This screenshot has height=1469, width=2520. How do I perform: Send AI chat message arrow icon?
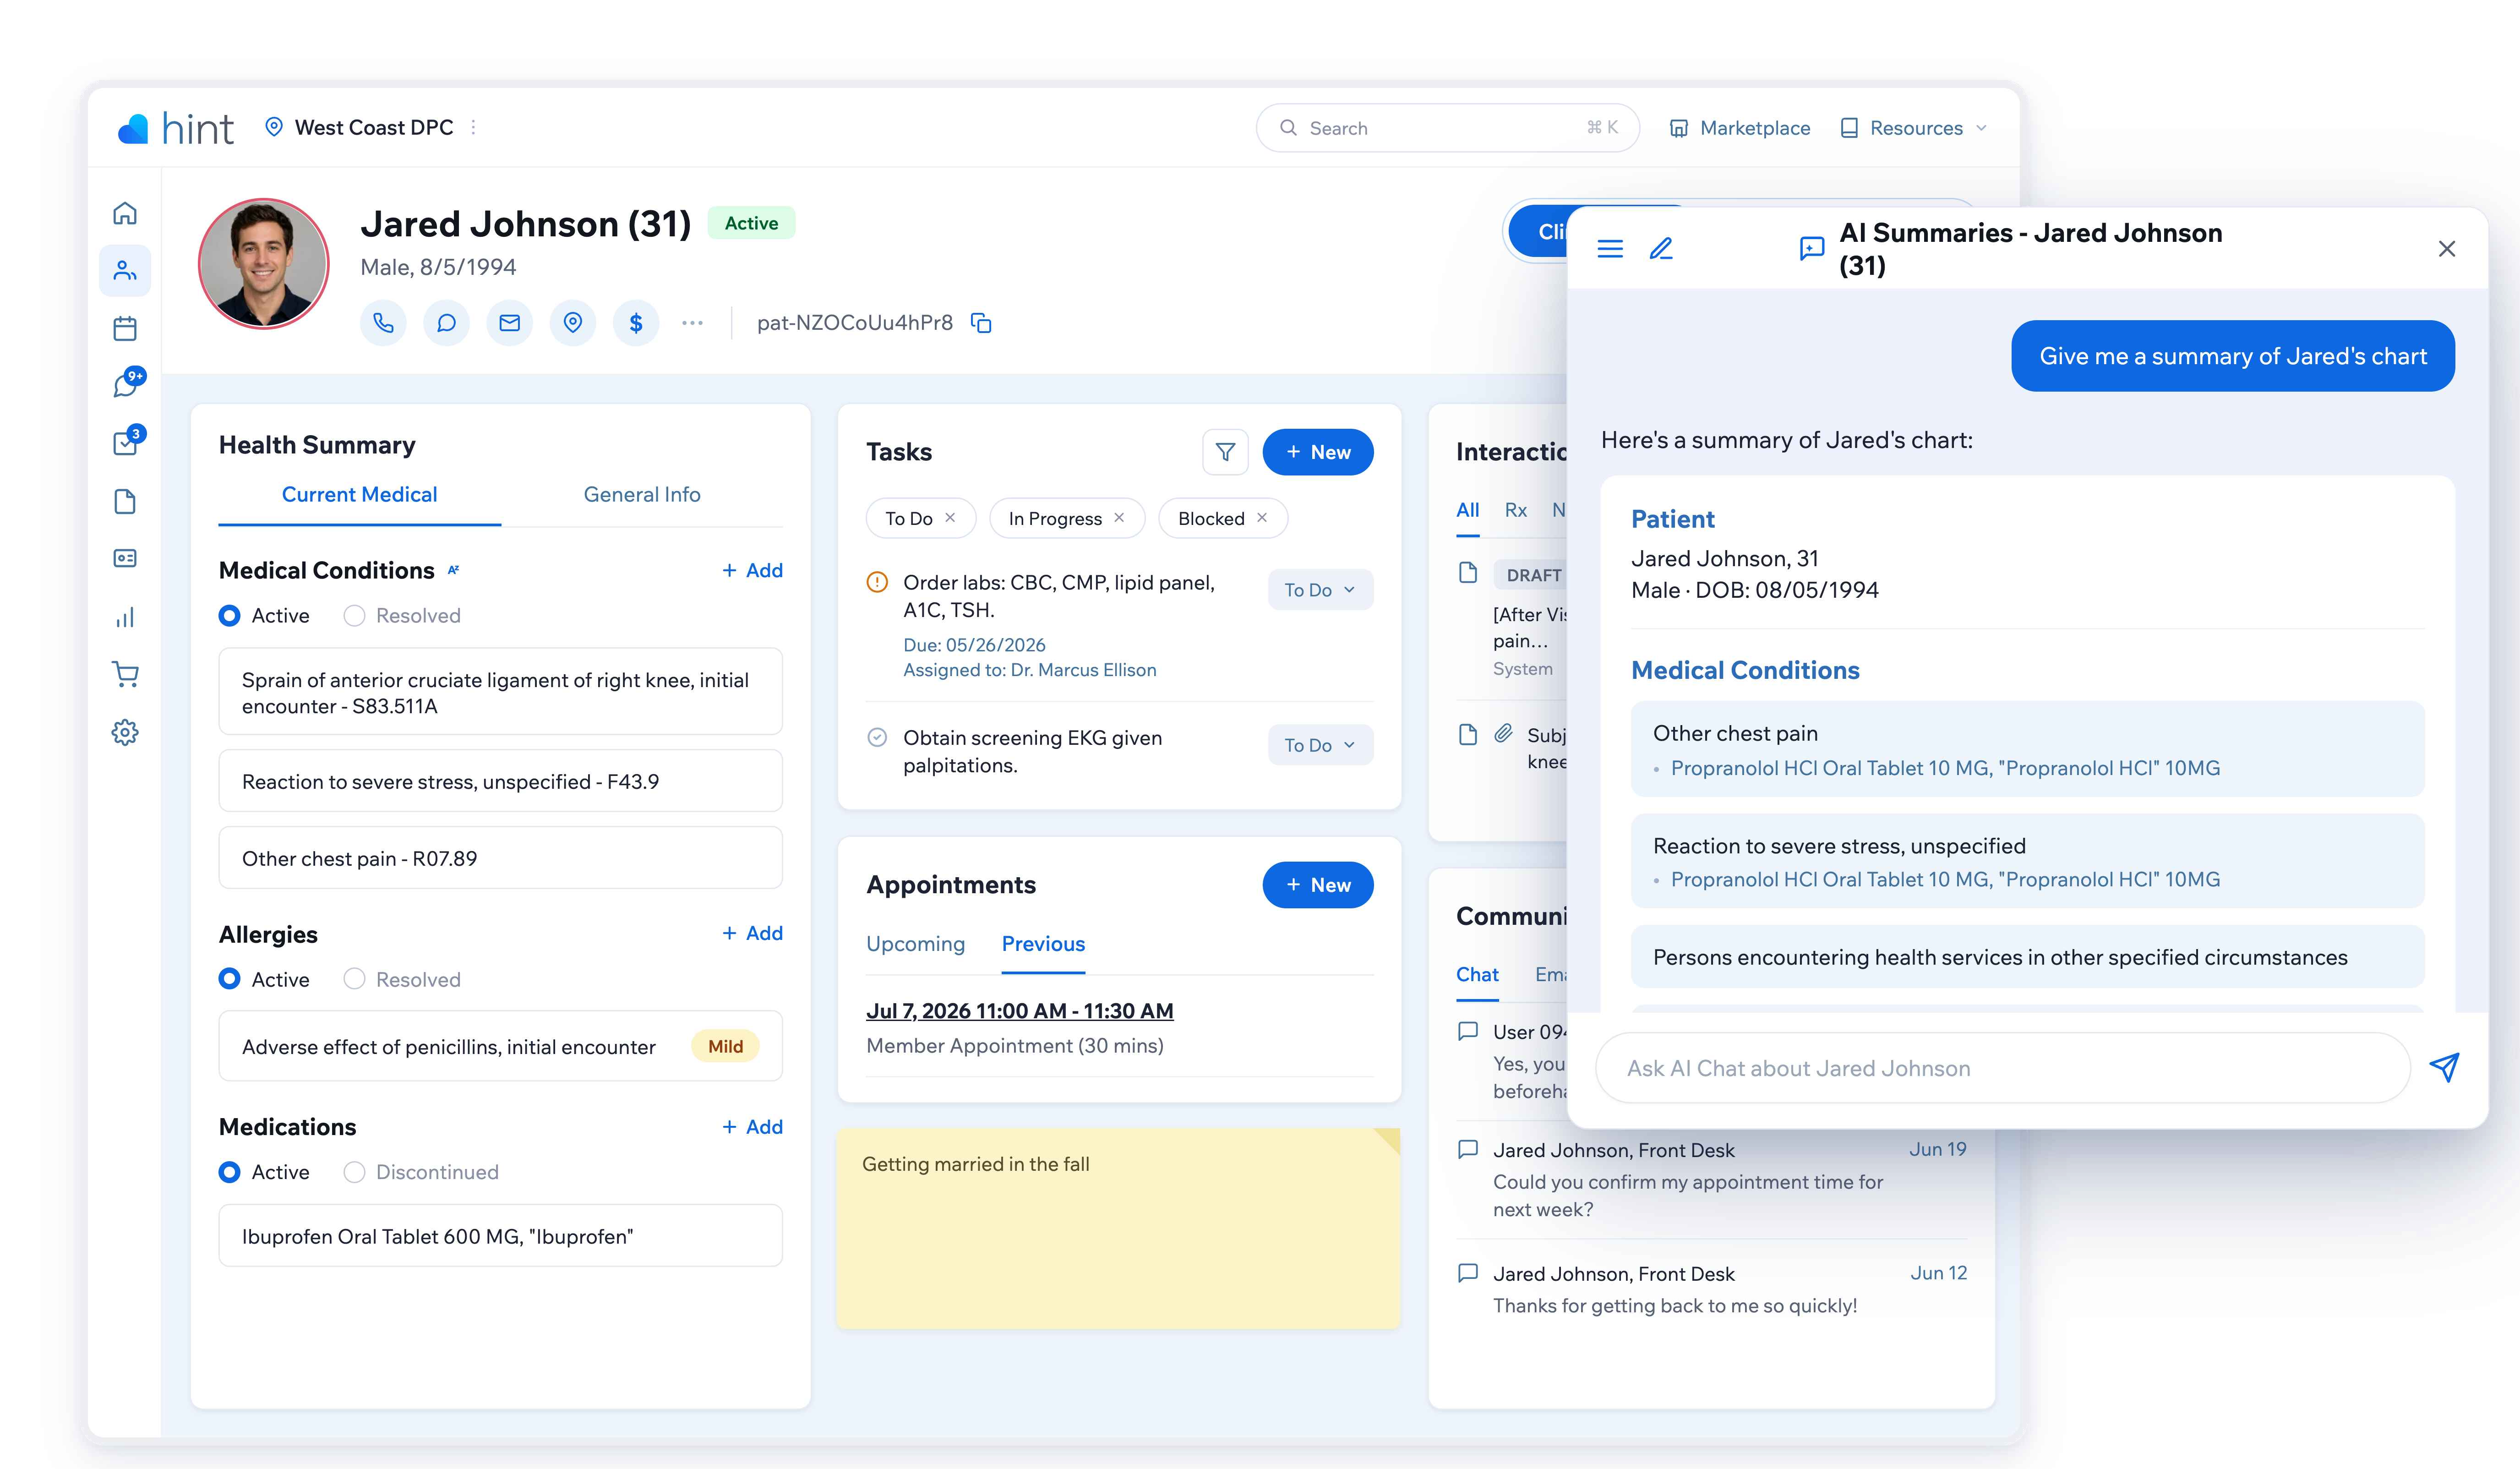click(x=2444, y=1067)
